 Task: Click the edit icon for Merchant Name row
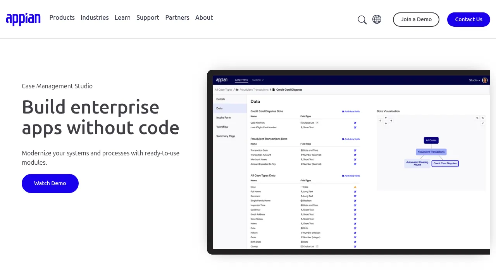point(355,160)
